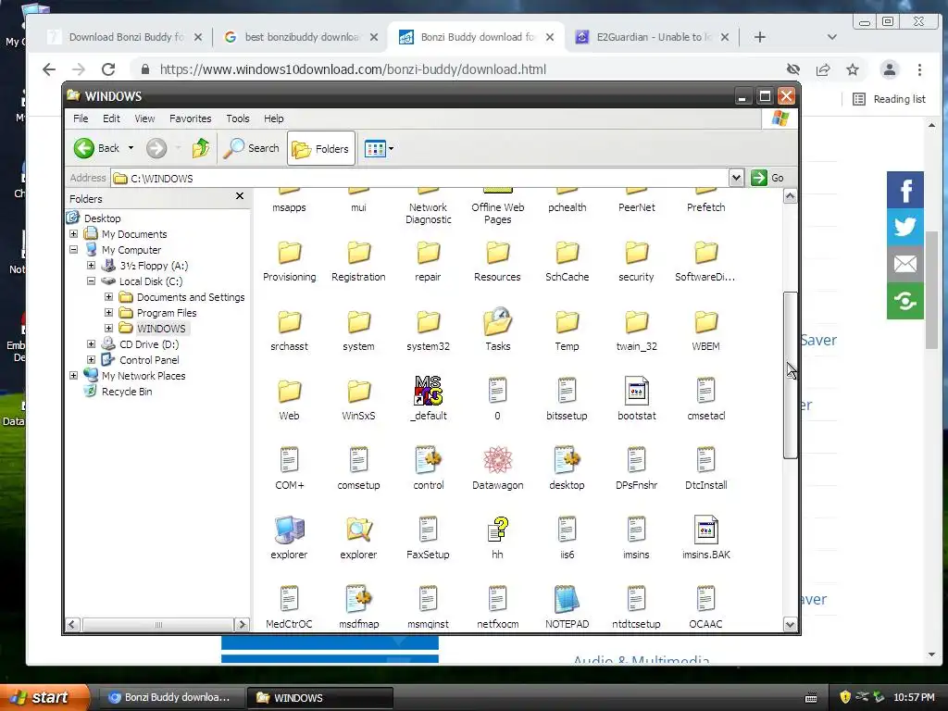Click Folders pane horizontal scrollbar thumb
This screenshot has width=948, height=711.
pyautogui.click(x=158, y=625)
